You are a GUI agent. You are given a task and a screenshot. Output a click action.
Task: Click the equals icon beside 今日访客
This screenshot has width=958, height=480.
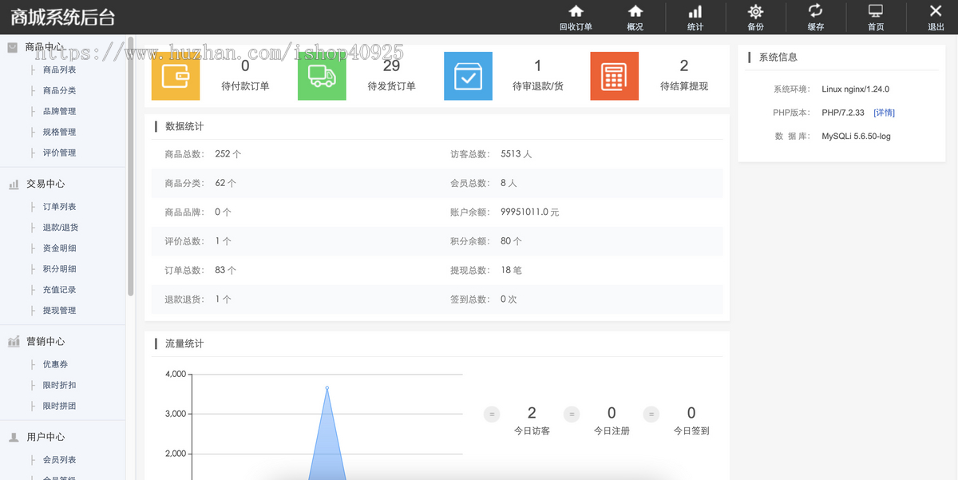[x=493, y=414]
